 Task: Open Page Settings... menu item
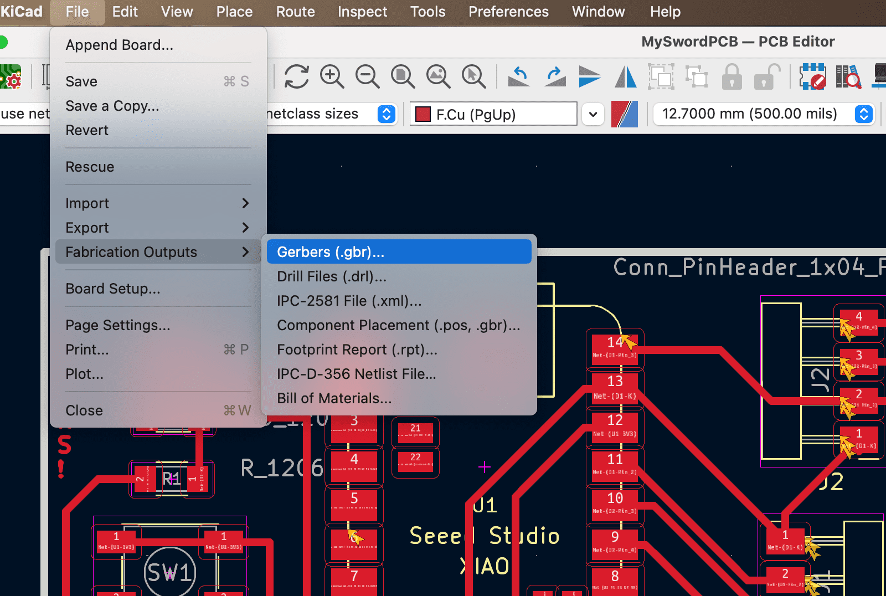point(158,325)
